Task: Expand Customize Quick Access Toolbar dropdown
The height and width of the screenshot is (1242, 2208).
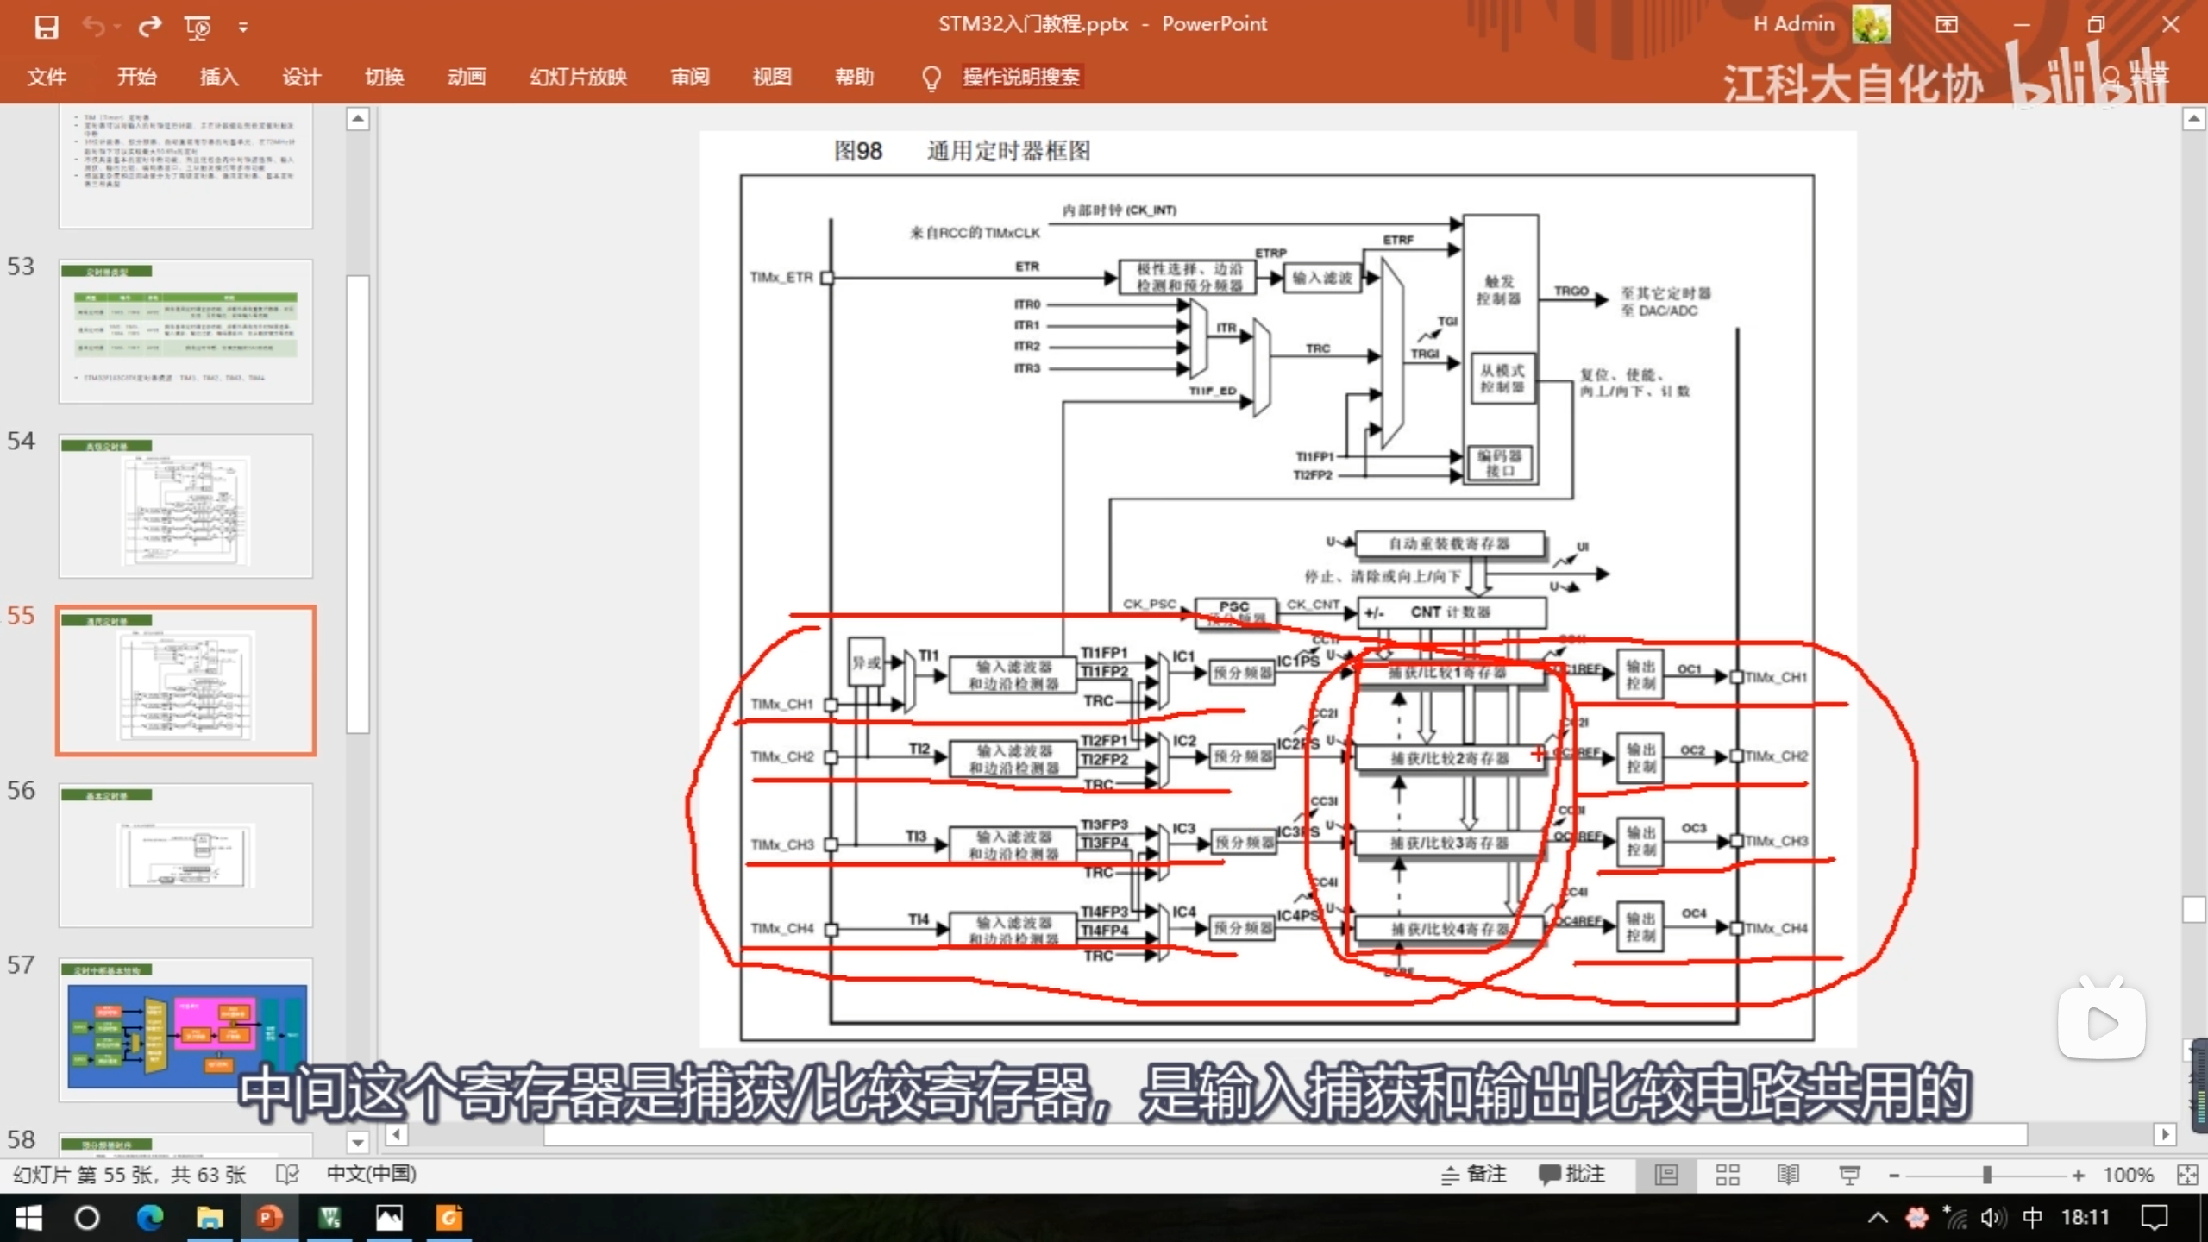Action: pyautogui.click(x=243, y=28)
